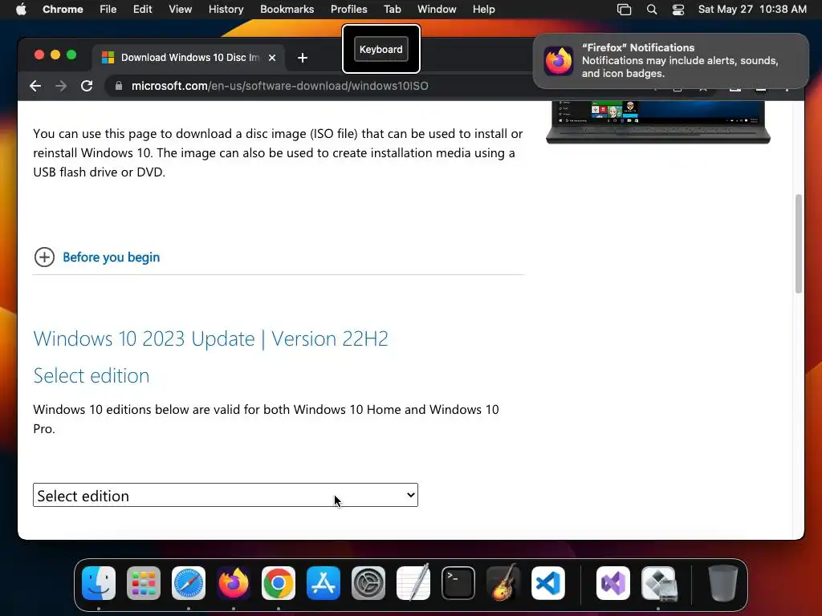Screen dimensions: 822x616
Task: Open the Trash in the Dock
Action: tap(723, 582)
